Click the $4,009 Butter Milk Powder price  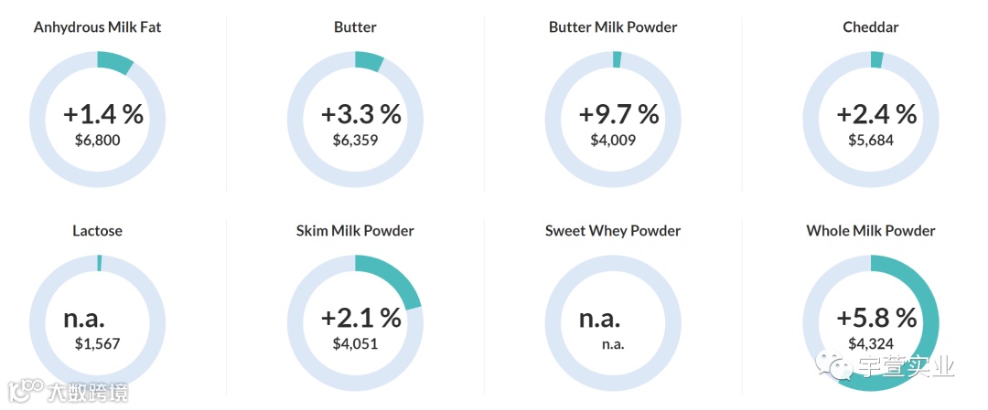(613, 140)
